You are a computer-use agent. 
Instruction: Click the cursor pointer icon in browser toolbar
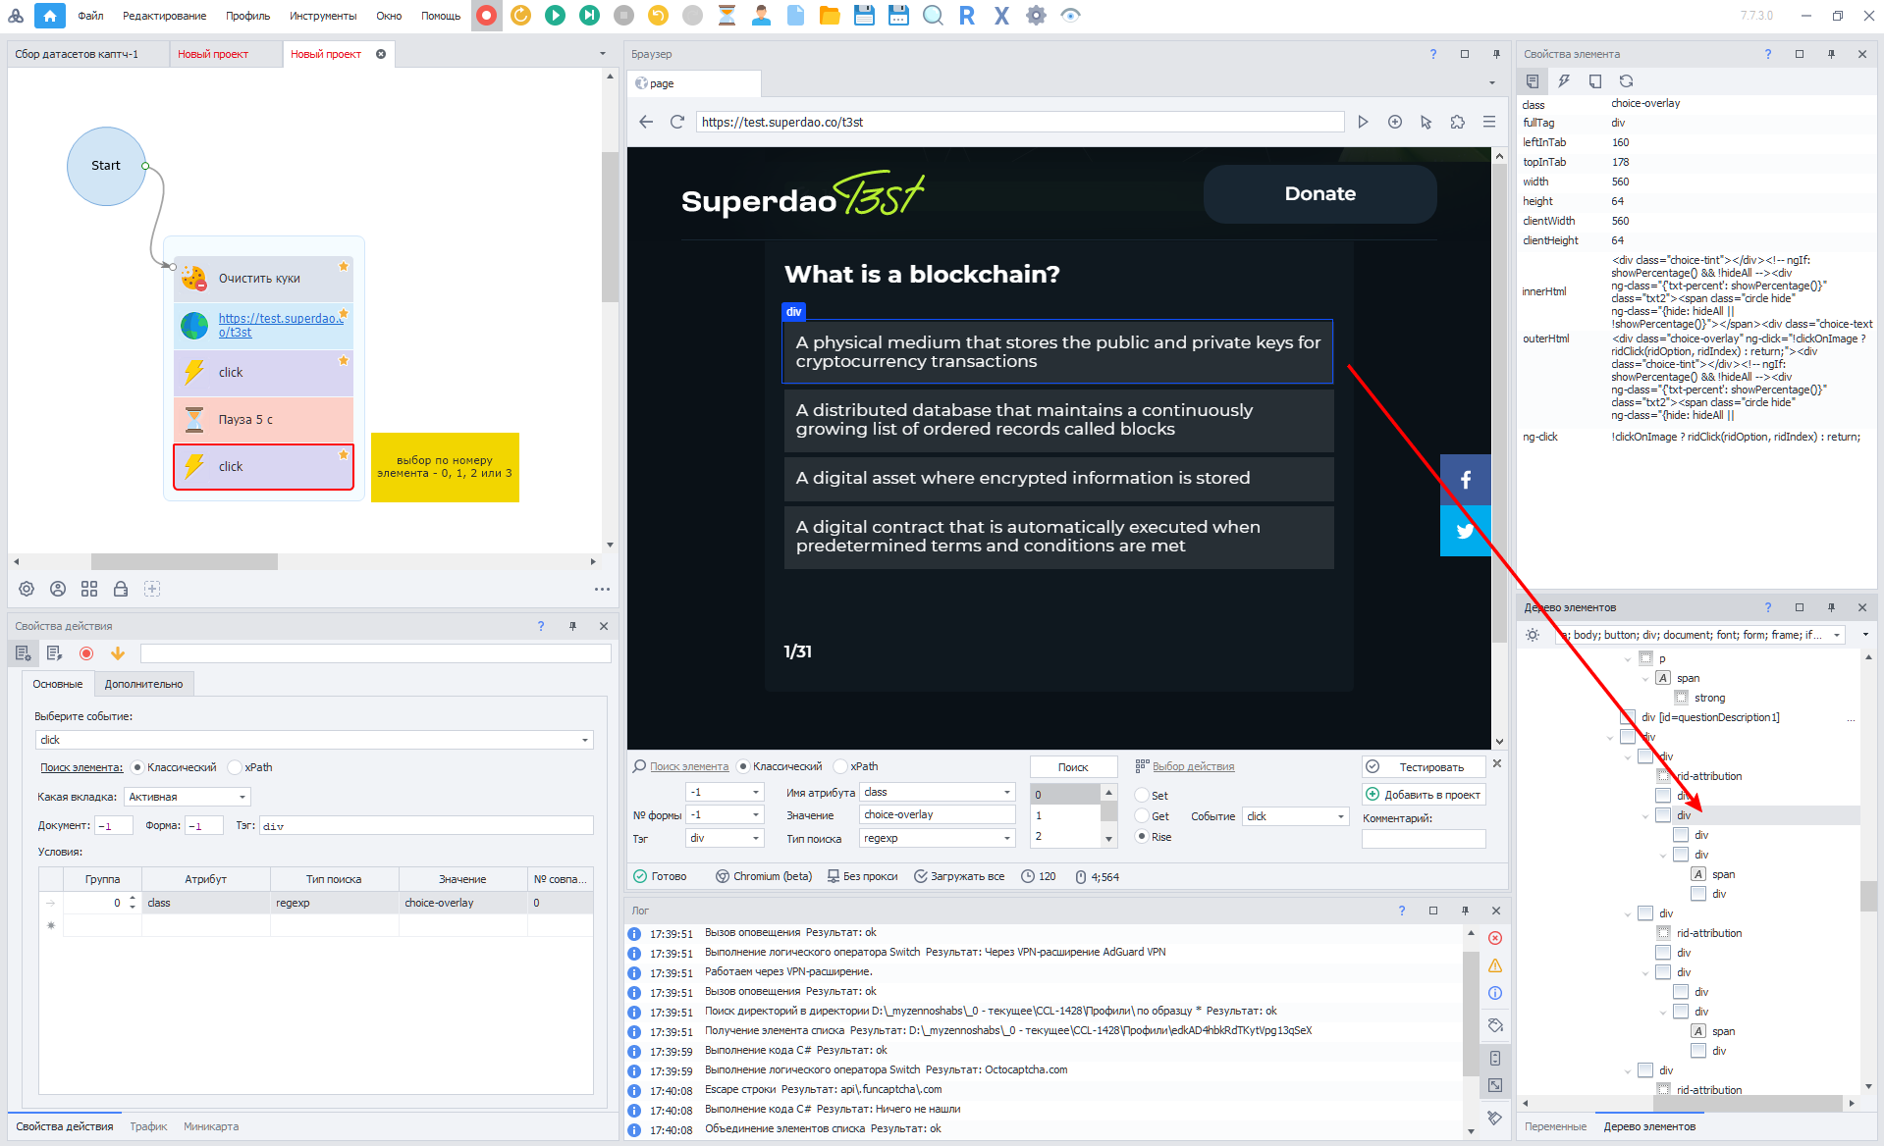[x=1426, y=122]
